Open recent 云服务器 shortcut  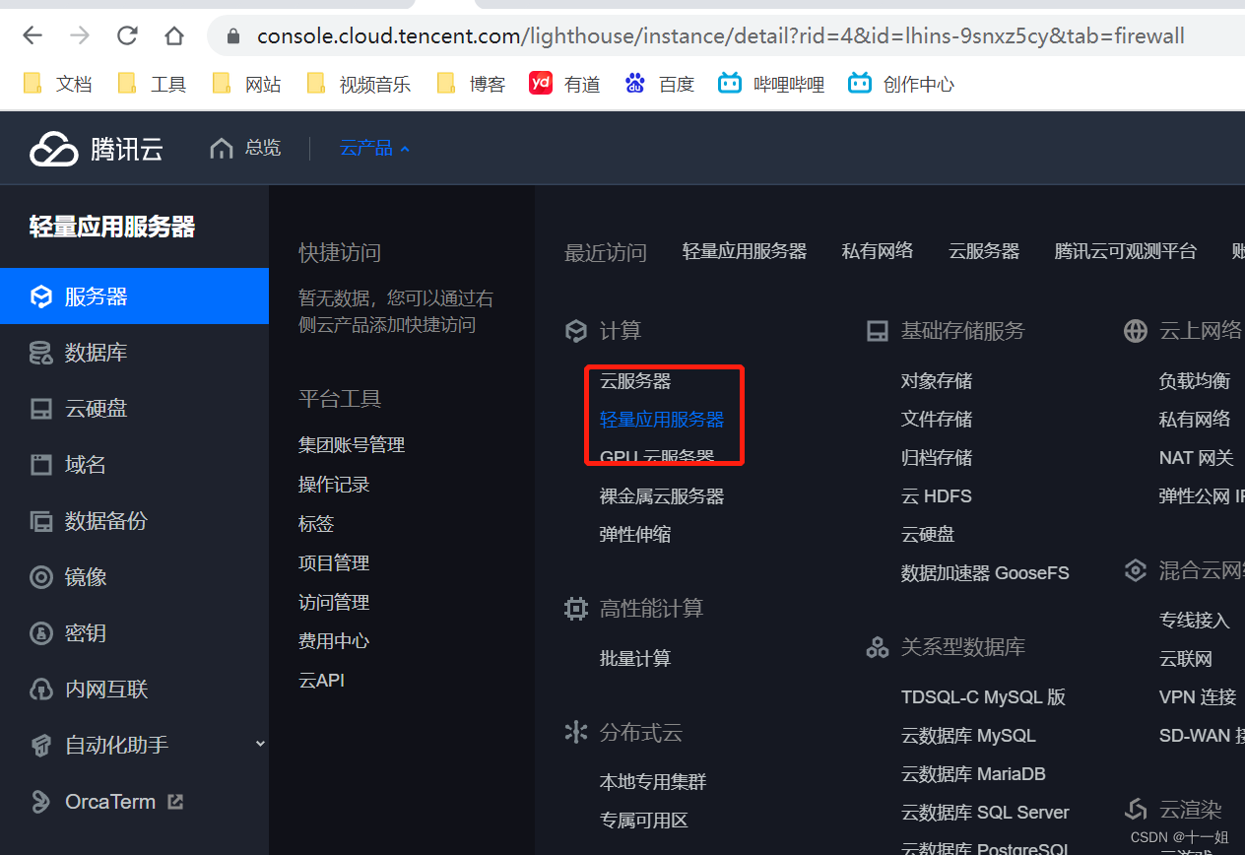(984, 251)
